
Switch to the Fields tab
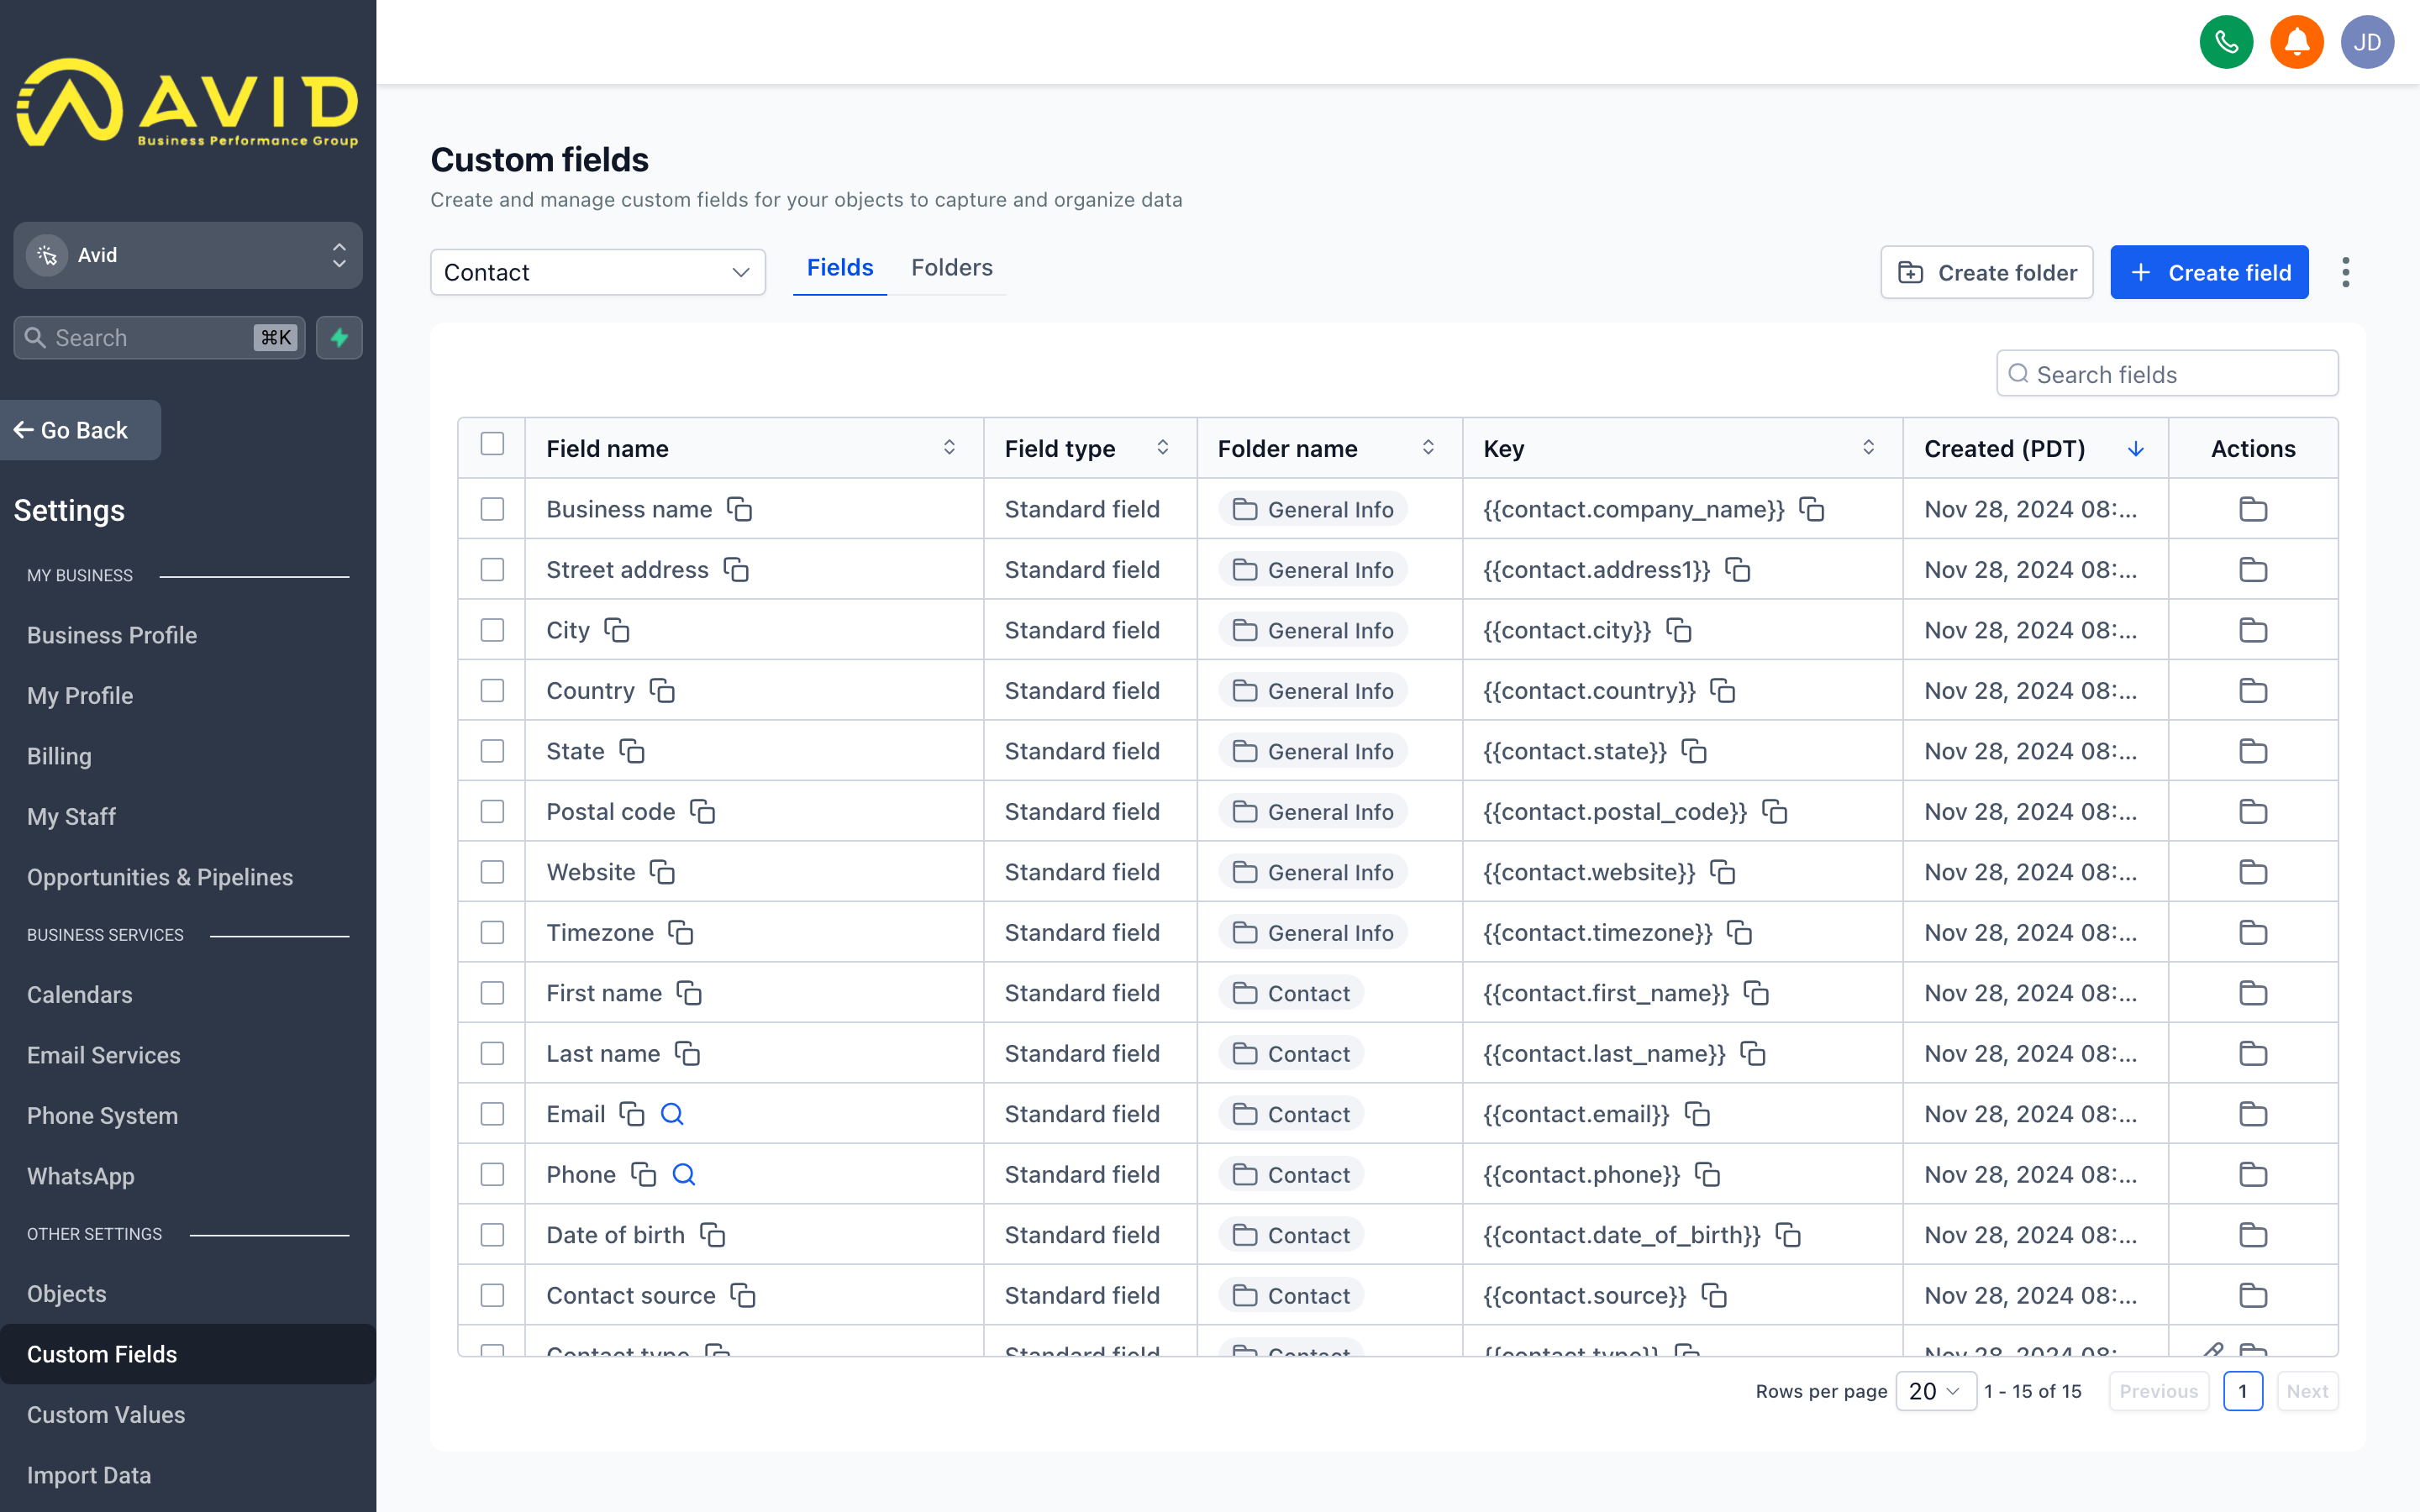click(840, 268)
